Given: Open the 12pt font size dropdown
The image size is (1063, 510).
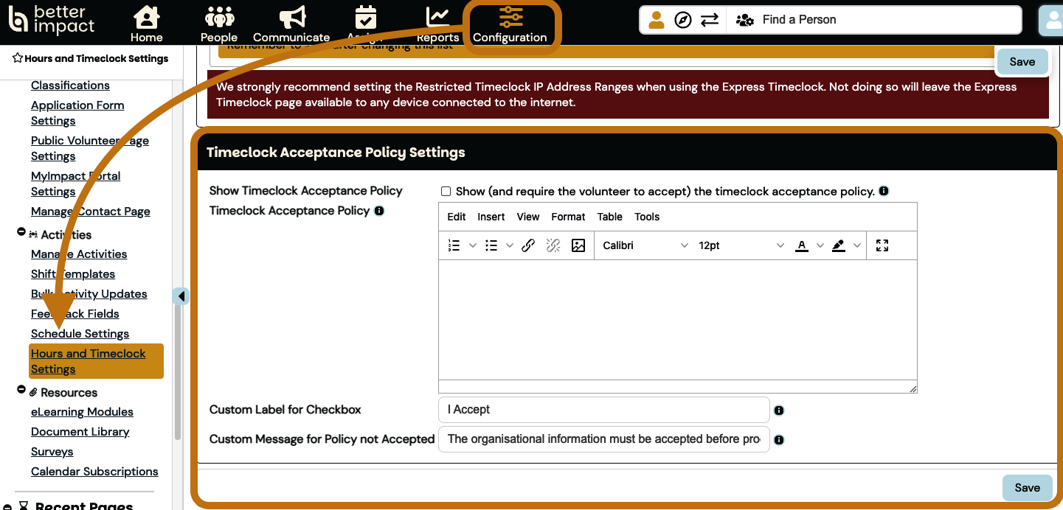Looking at the screenshot, I should pos(741,246).
